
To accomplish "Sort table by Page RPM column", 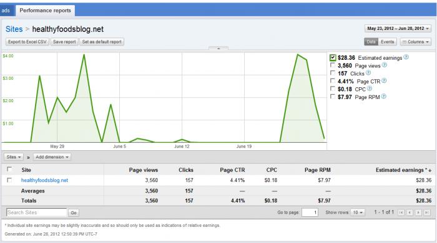I will pyautogui.click(x=317, y=170).
